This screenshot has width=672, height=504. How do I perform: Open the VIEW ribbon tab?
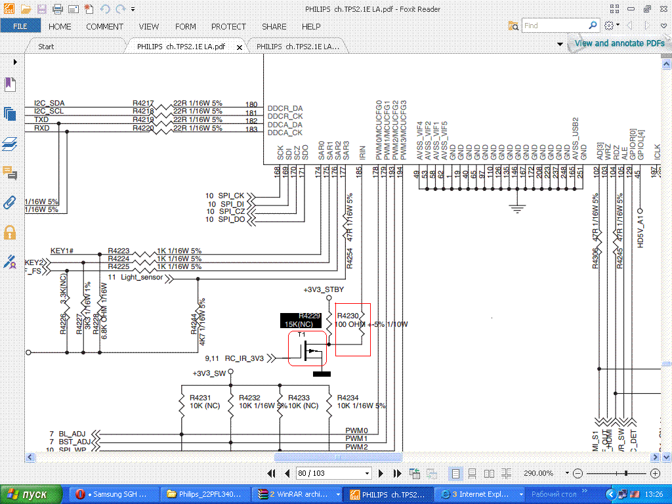click(149, 26)
